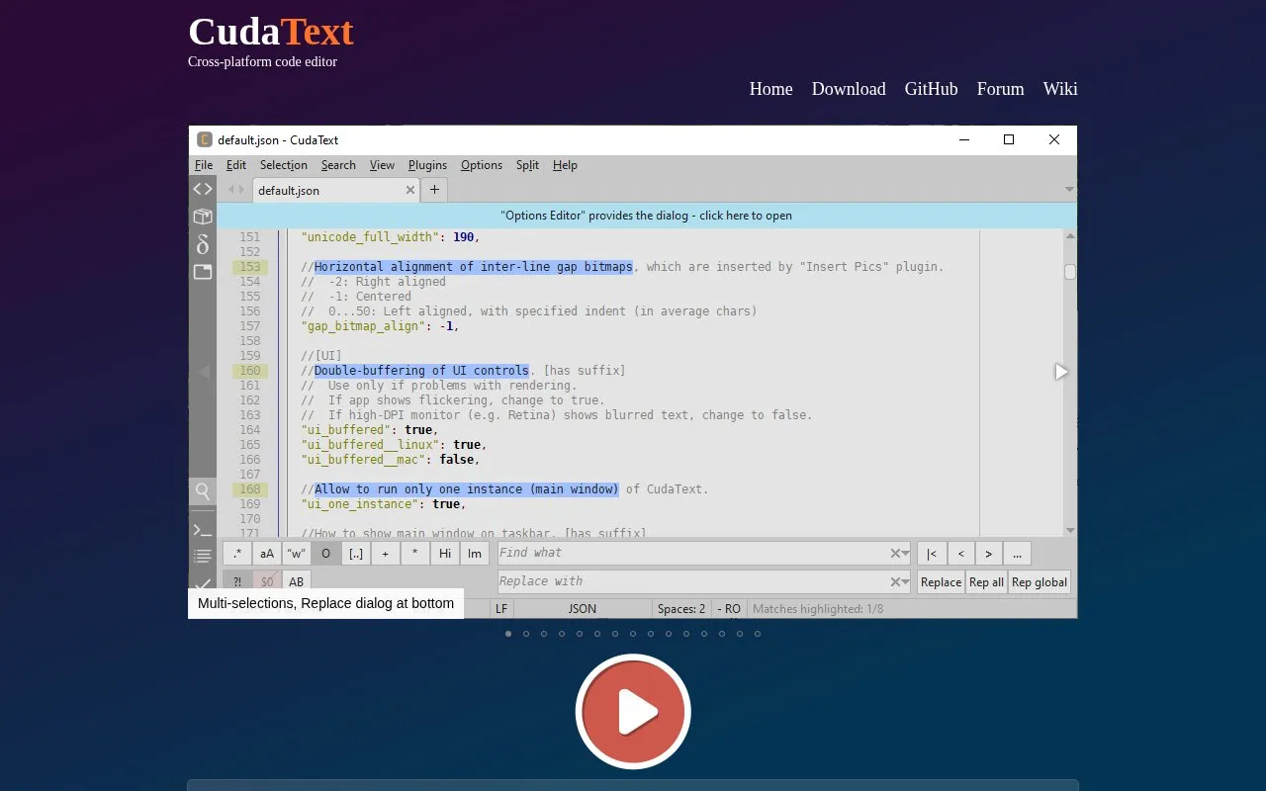This screenshot has width=1266, height=791.
Task: Clear the Replace with field
Action: tap(895, 582)
